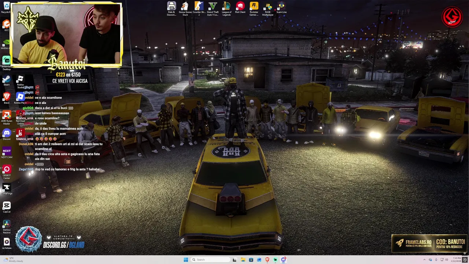Open the CurseForge desktop shortcut

[6, 189]
